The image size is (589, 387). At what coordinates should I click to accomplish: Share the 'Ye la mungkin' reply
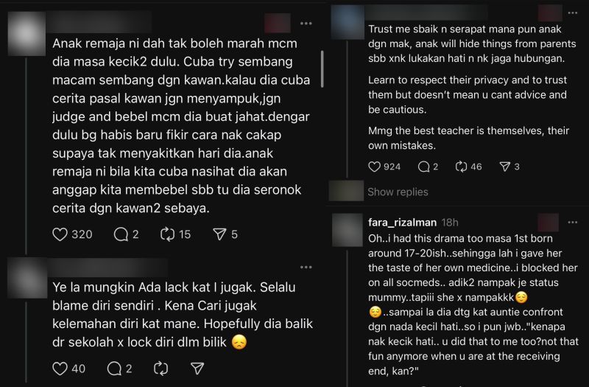197,369
